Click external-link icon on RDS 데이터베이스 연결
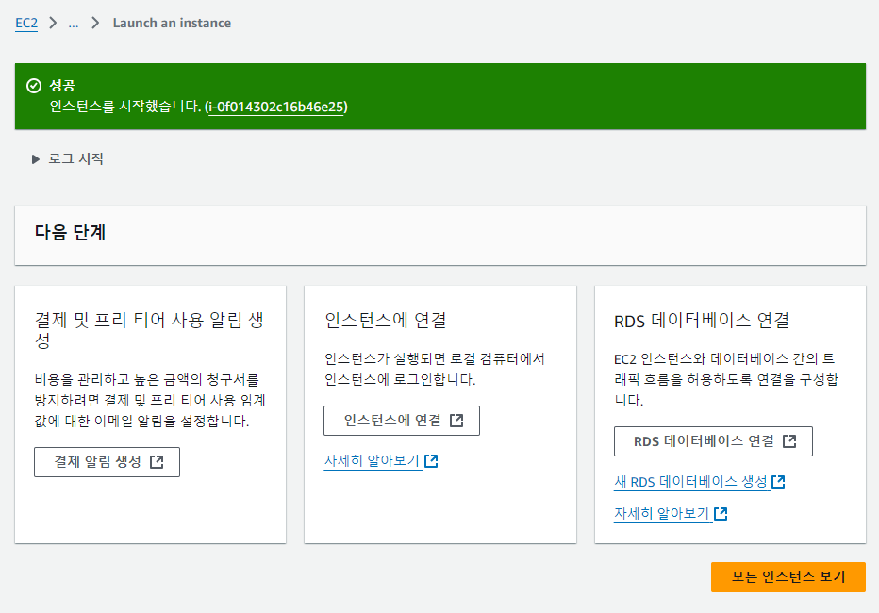 [x=789, y=441]
